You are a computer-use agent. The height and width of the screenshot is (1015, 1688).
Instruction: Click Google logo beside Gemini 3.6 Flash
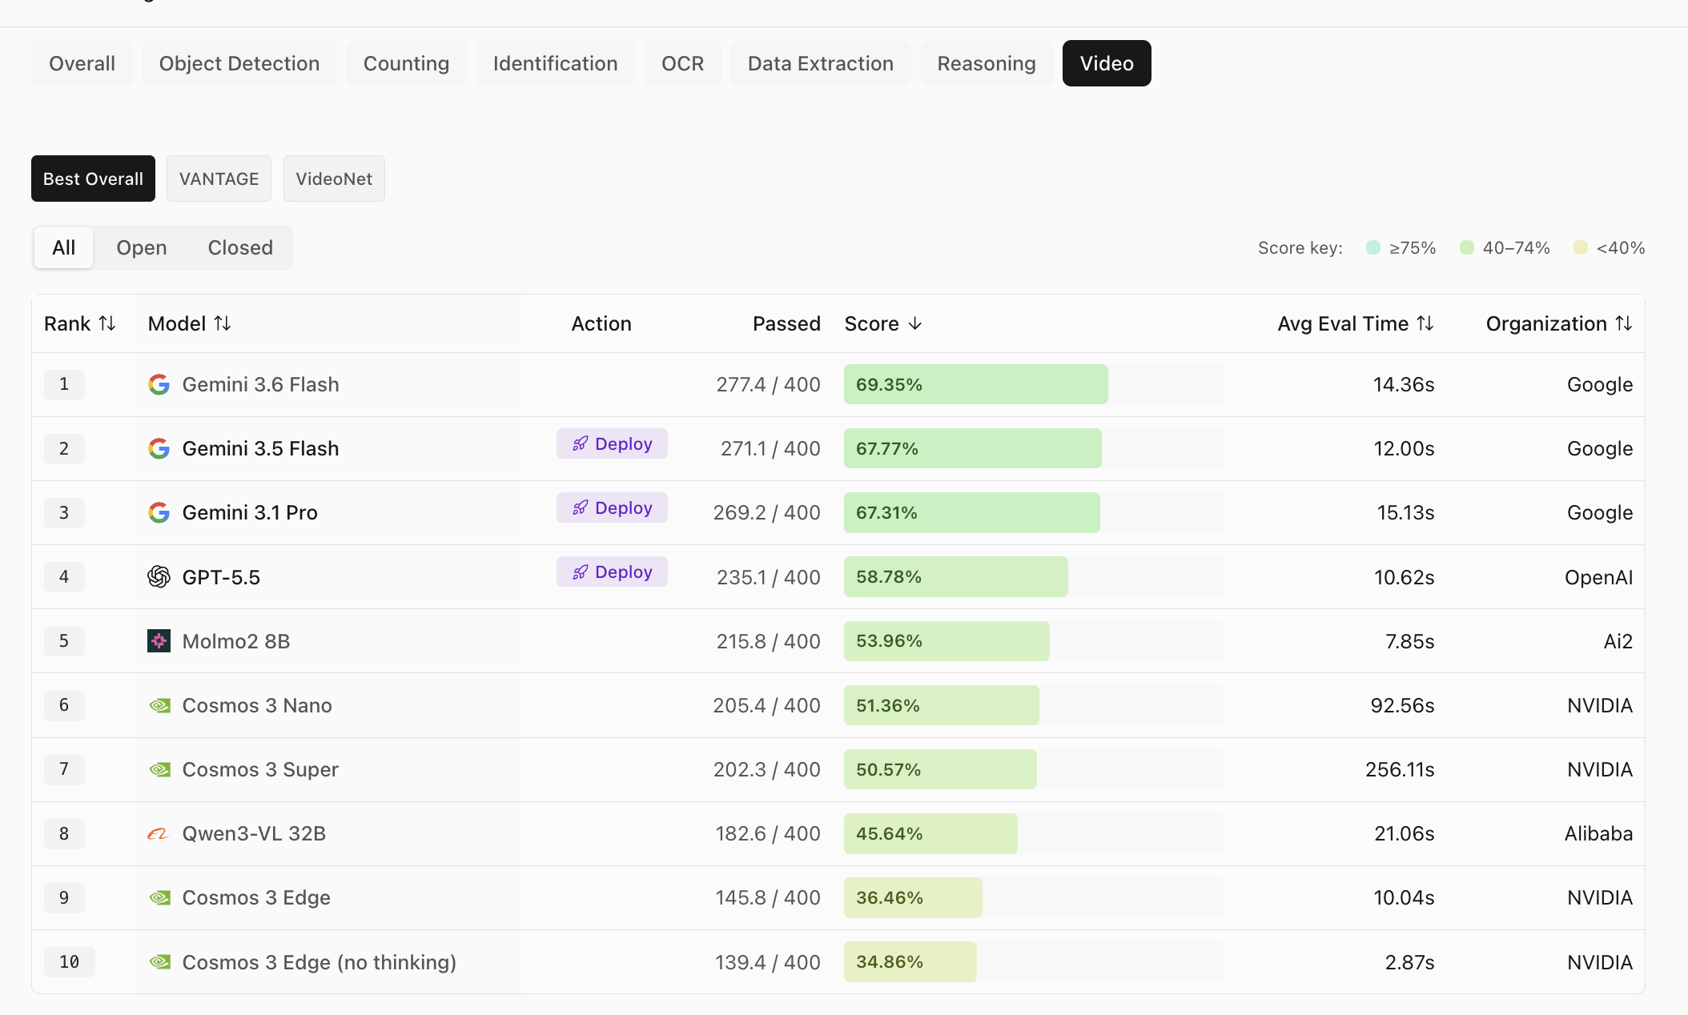pyautogui.click(x=159, y=384)
